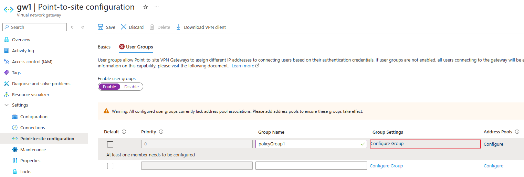Collapse the sidebar with double-chevron
This screenshot has width=524, height=177.
(x=83, y=27)
